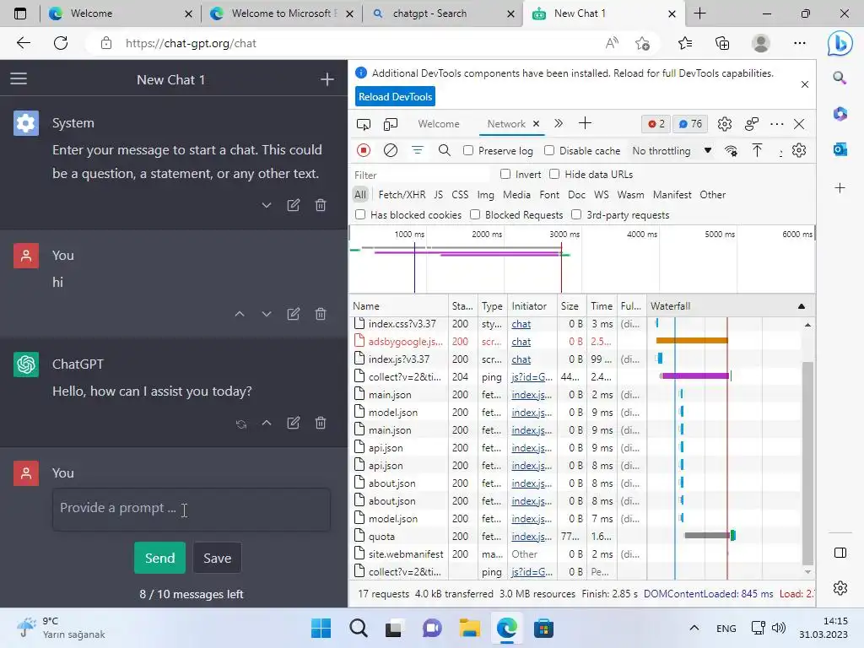Open Outlook in Edge sidebar
Screen dimensions: 864x648
[840, 149]
